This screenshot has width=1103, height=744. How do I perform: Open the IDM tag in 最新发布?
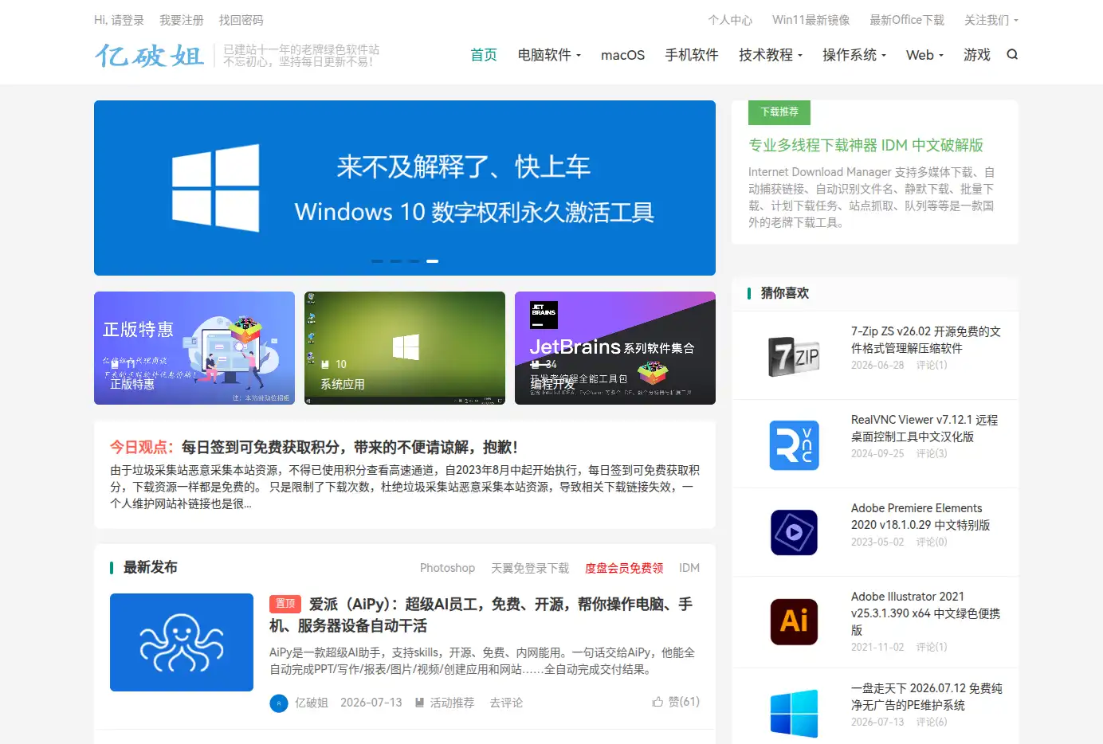(x=689, y=568)
